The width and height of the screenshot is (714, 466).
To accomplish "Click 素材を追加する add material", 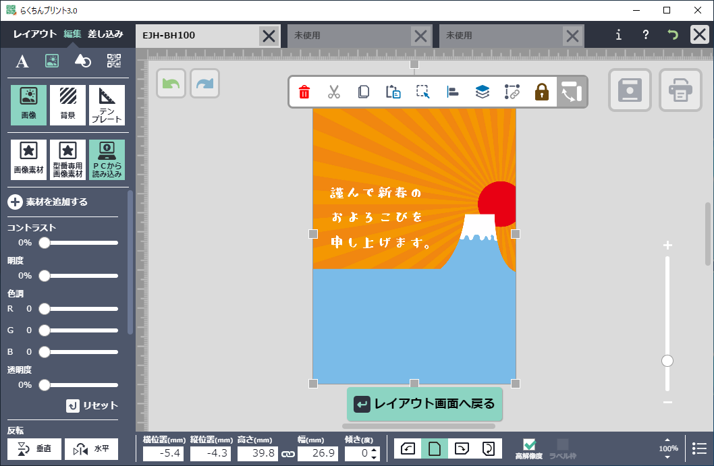I will click(x=48, y=202).
